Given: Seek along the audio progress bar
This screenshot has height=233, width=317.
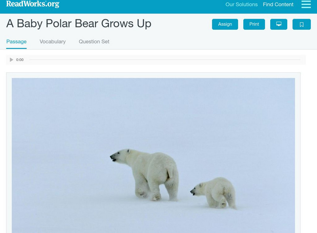Looking at the screenshot, I should coord(164,60).
